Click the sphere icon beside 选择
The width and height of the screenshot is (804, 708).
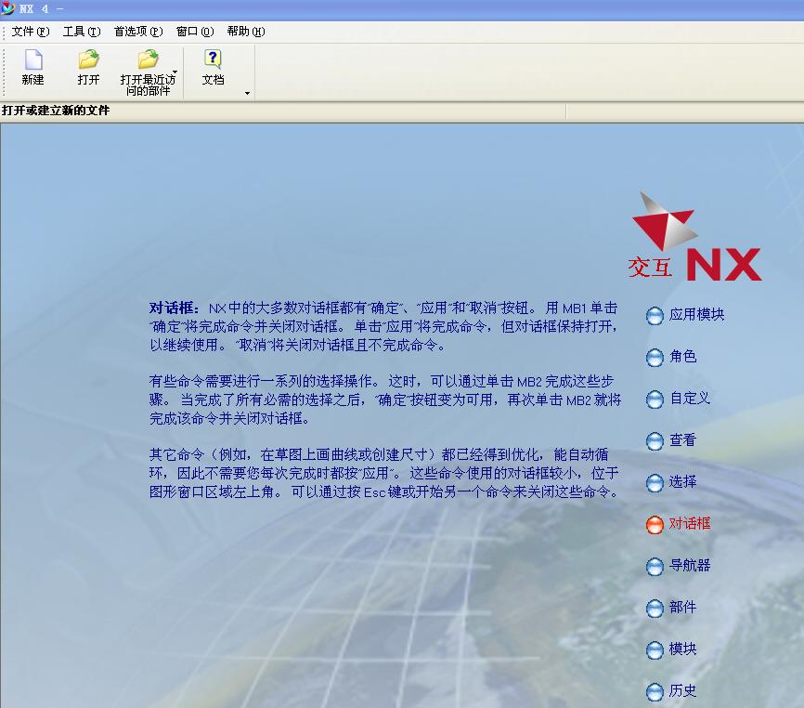[655, 483]
